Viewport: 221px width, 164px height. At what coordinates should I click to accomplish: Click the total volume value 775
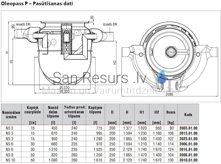click(x=99, y=128)
